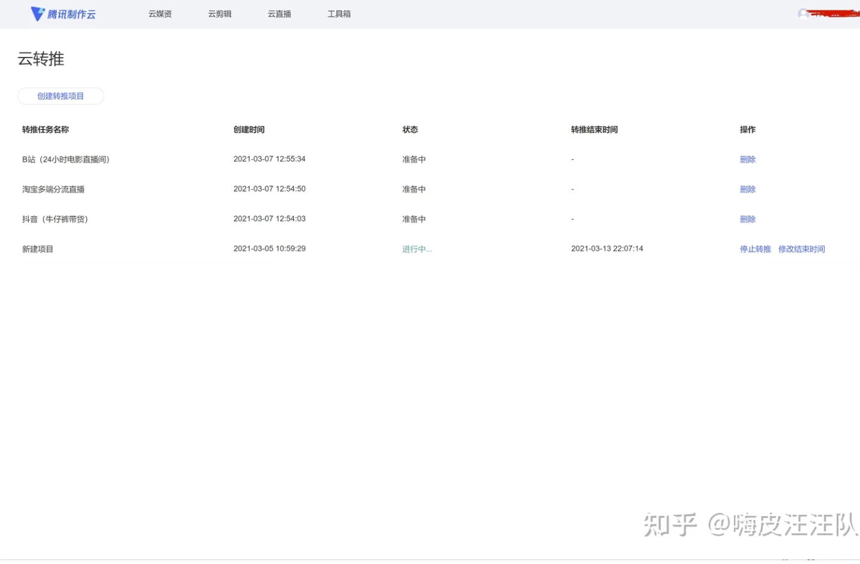860x564 pixels.
Task: Click 修改结束时间 for 新建项目
Action: [x=801, y=249]
